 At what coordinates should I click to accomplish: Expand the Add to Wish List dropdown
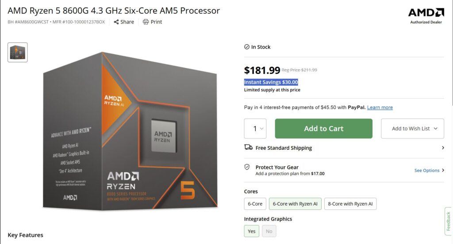(x=412, y=129)
